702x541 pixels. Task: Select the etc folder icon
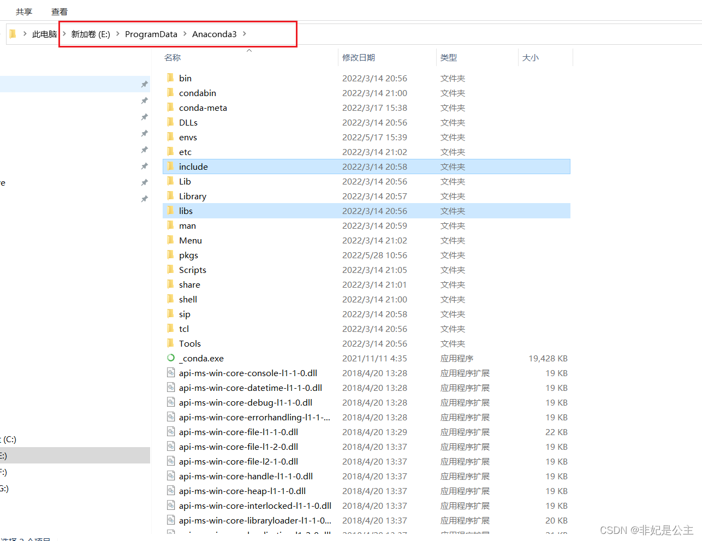170,151
